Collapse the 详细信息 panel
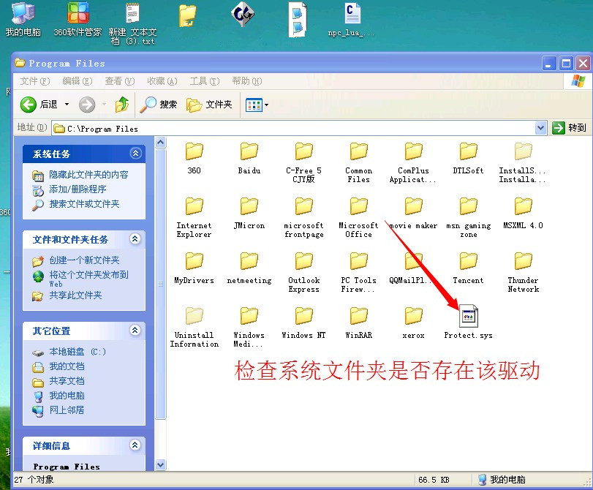593x490 pixels. [x=135, y=445]
